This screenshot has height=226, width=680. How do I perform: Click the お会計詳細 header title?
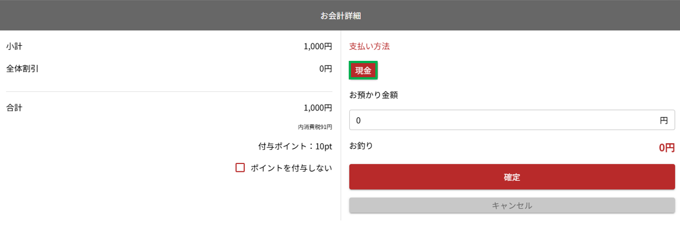tap(340, 16)
